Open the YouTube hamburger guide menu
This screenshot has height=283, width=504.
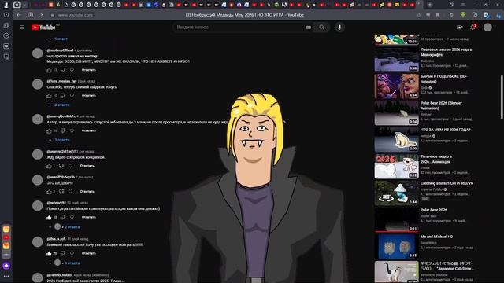tap(22, 28)
